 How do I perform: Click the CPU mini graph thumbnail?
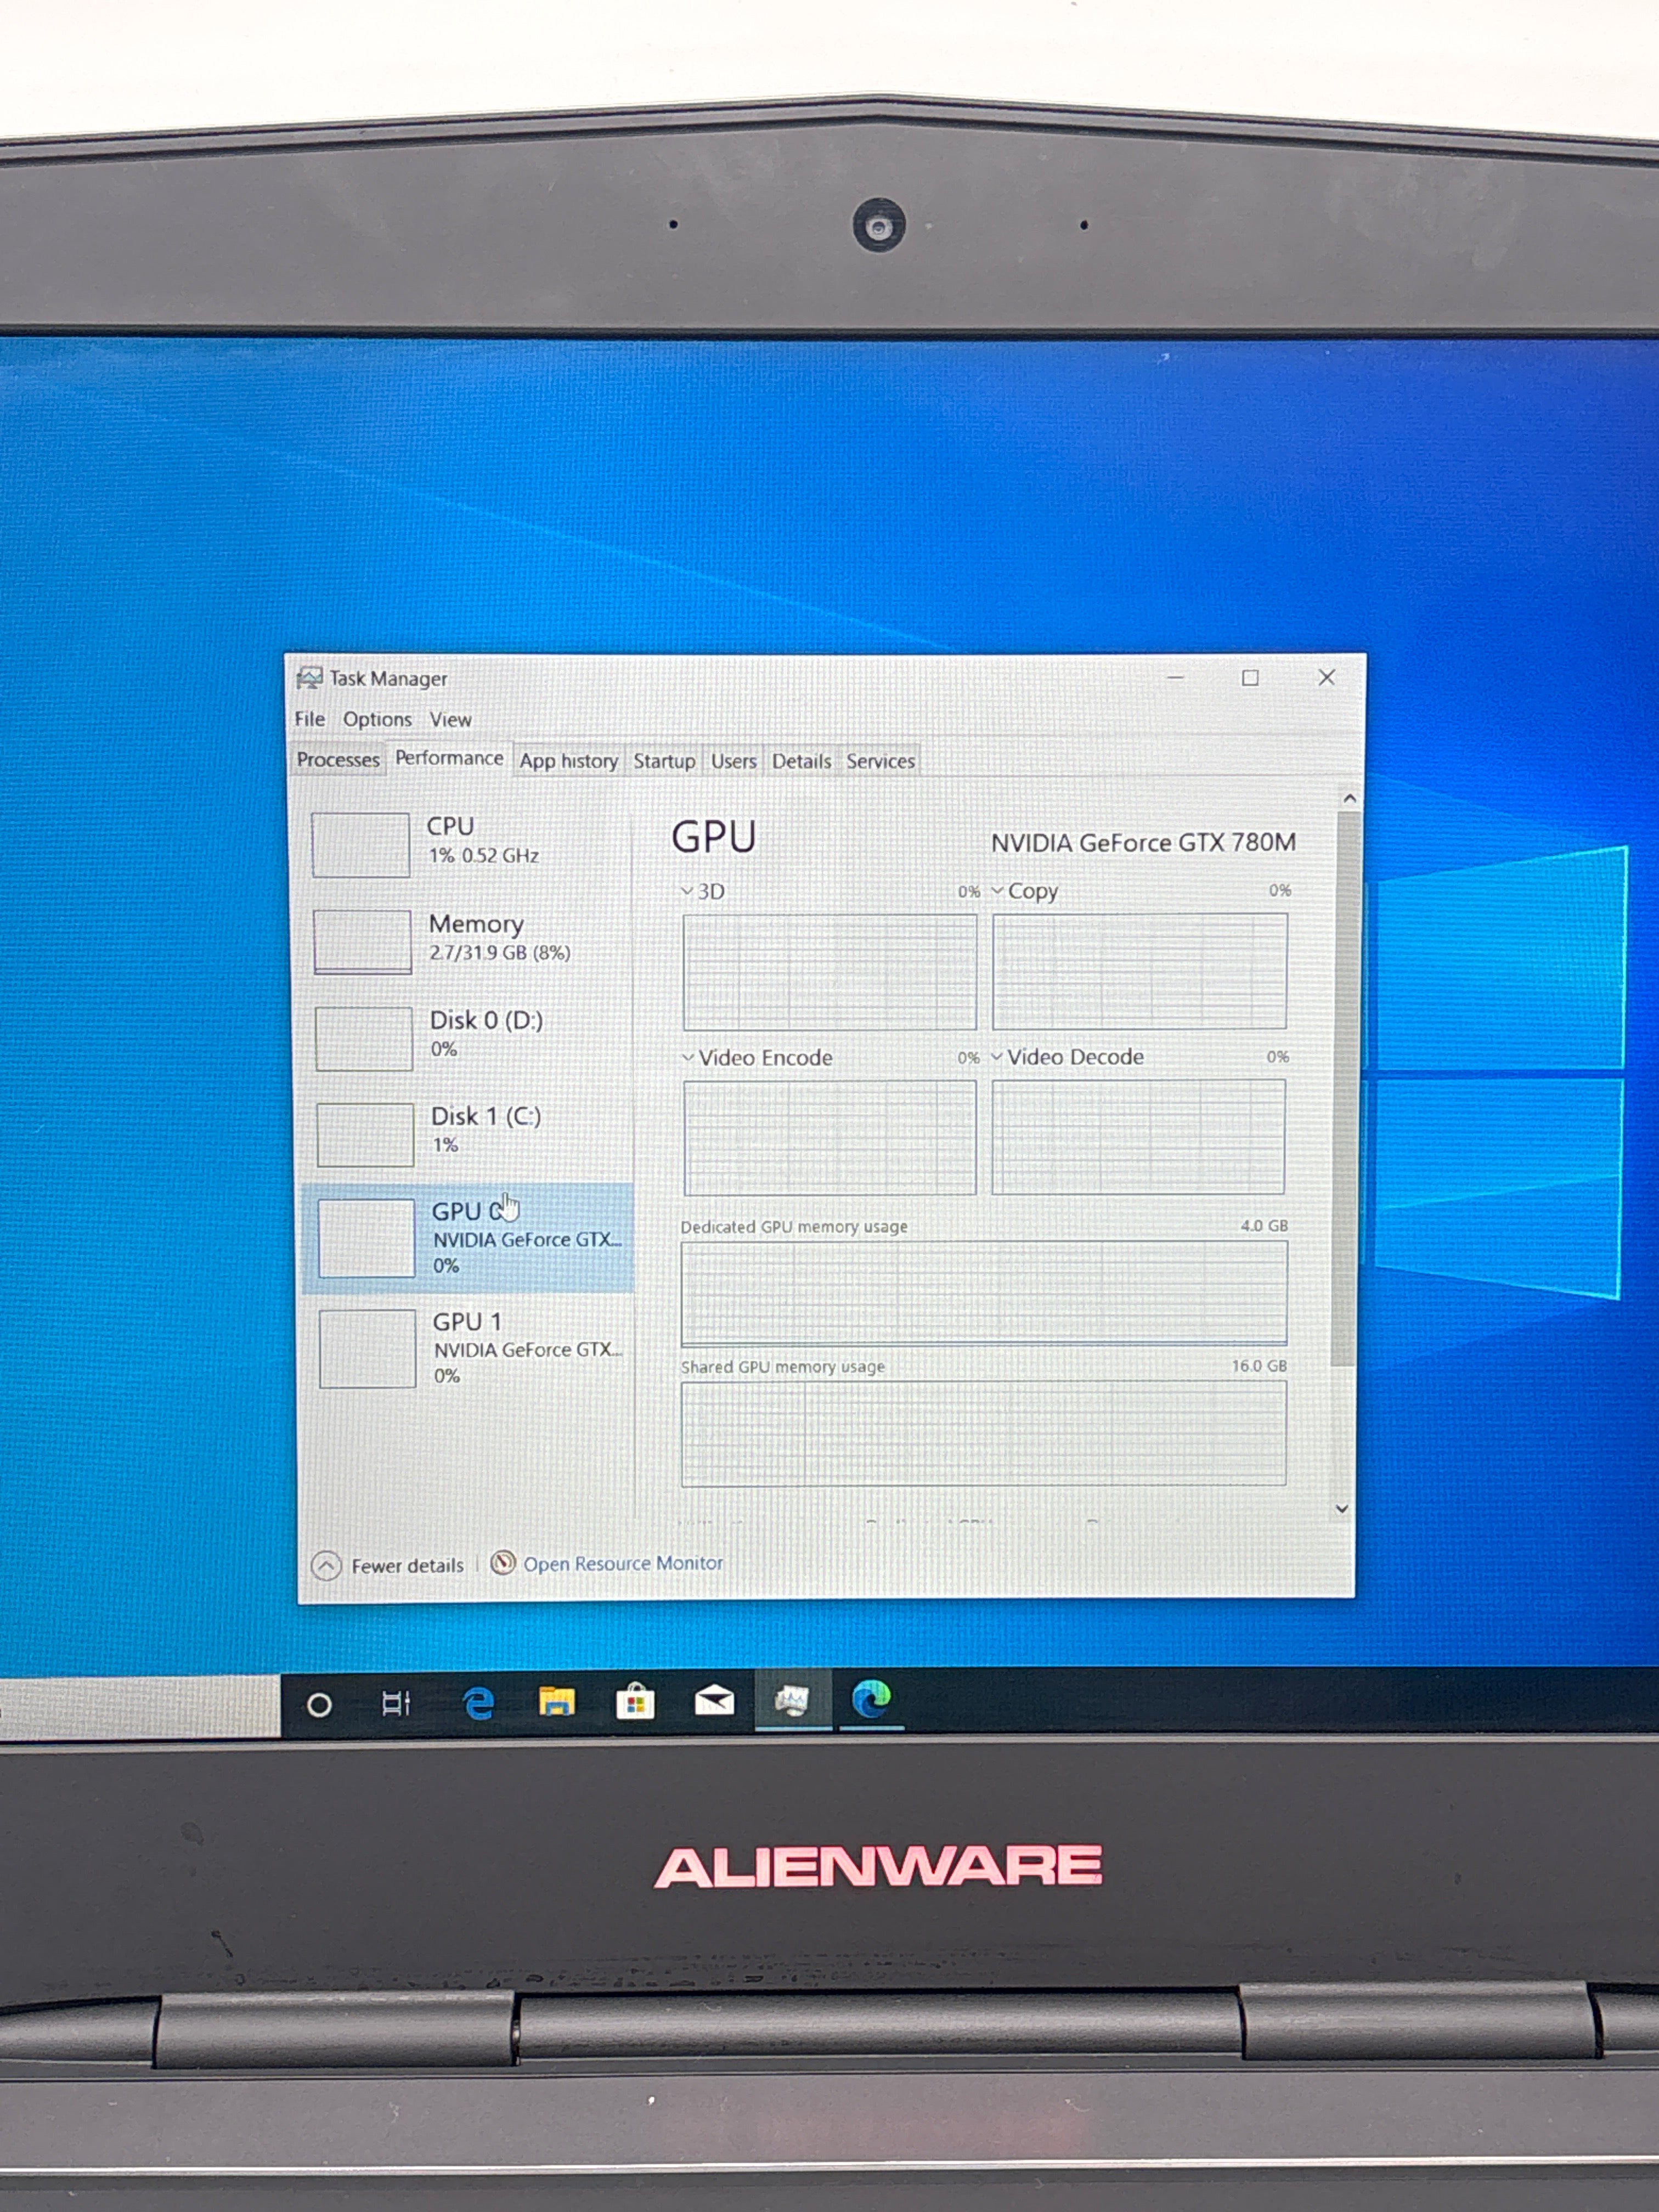[x=361, y=845]
